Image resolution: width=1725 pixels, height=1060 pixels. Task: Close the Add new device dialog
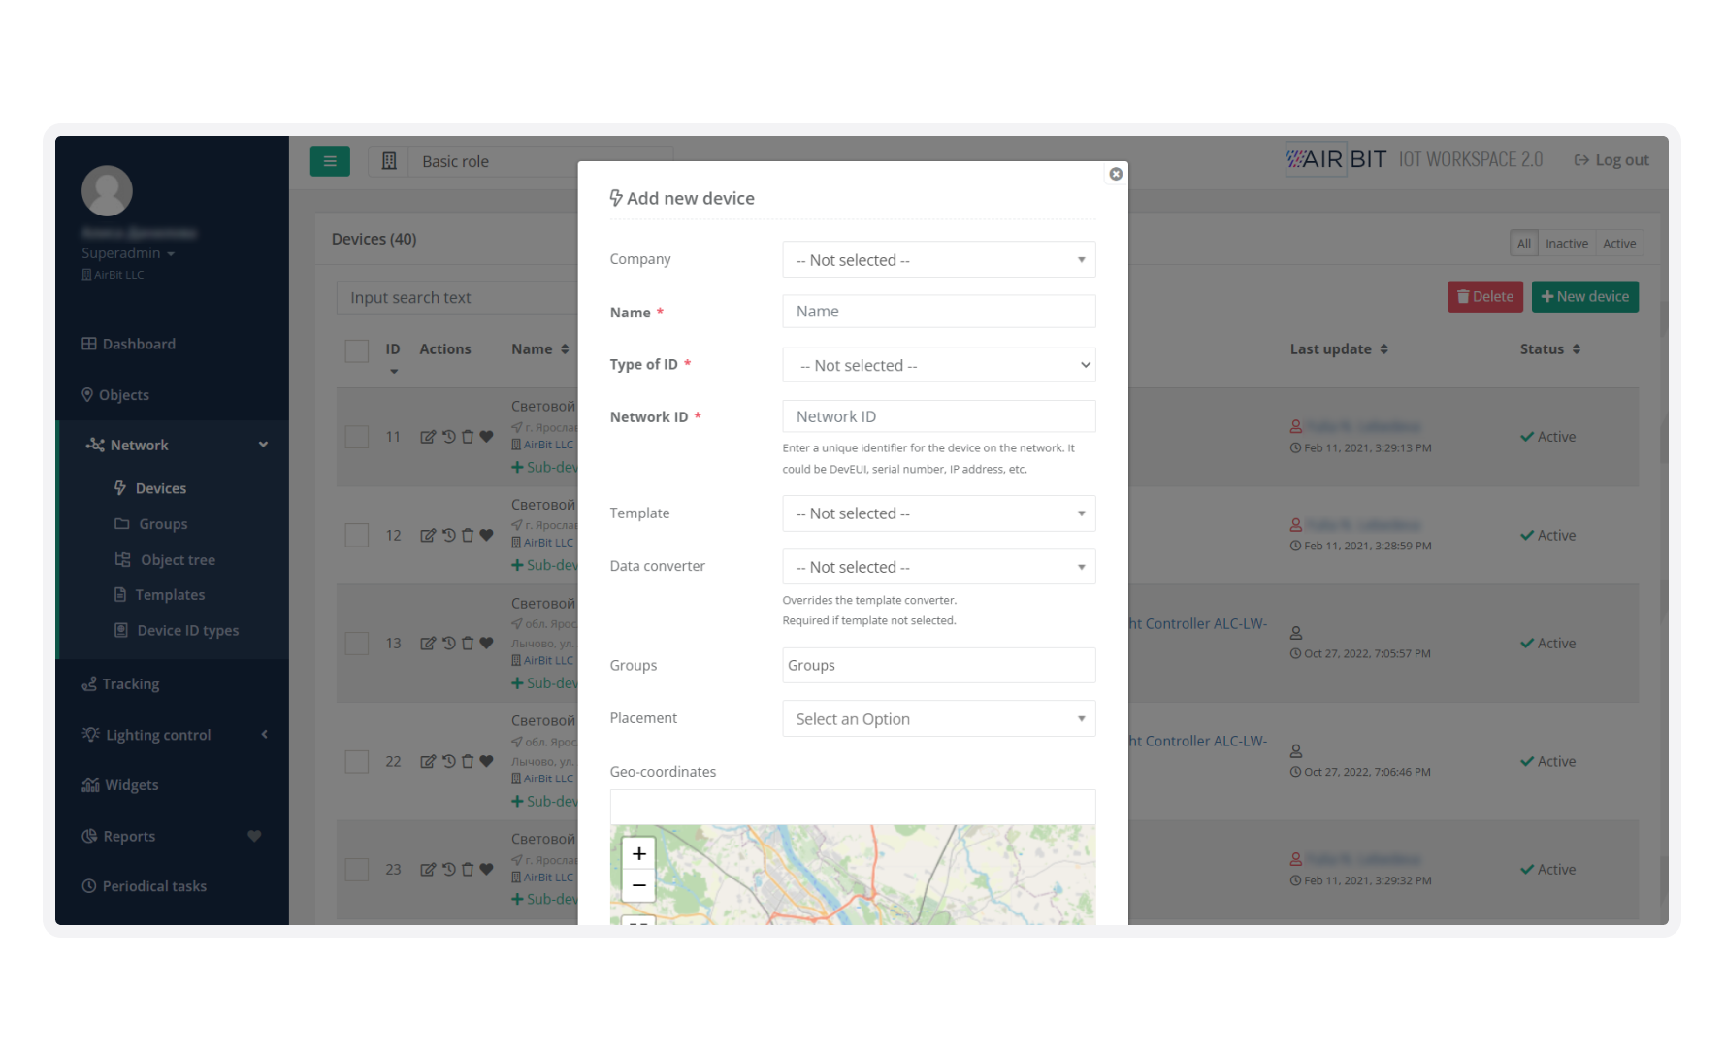click(x=1116, y=174)
